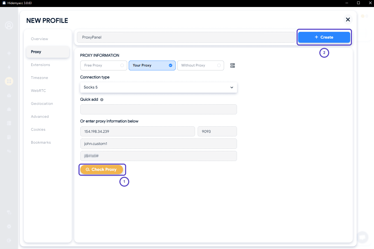The image size is (374, 249).
Task: Click the Quick add help icon
Action: [x=102, y=100]
